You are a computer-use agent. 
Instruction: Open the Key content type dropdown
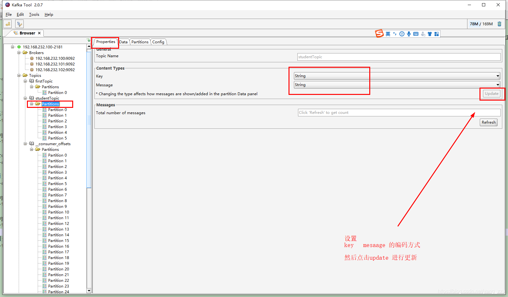coord(497,76)
